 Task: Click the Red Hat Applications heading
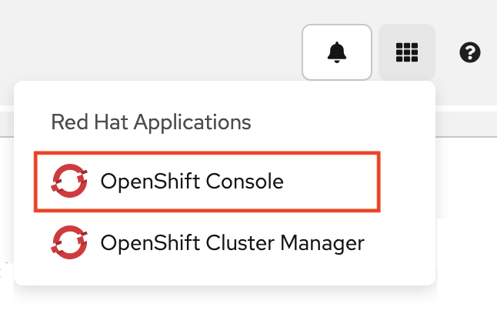coord(151,122)
